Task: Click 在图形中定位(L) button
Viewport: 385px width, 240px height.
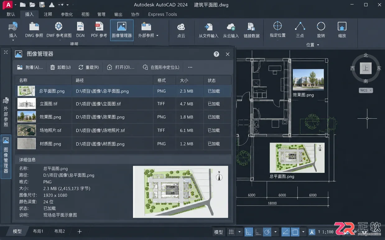Action: pos(161,67)
